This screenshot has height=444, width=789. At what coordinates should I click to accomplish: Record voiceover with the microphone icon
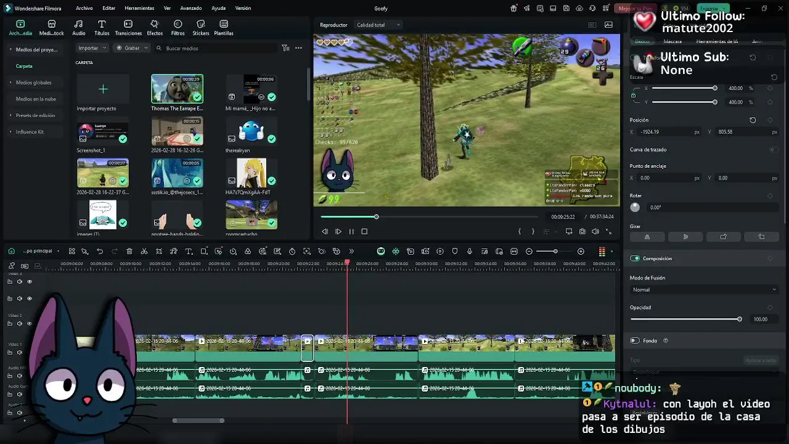[470, 251]
